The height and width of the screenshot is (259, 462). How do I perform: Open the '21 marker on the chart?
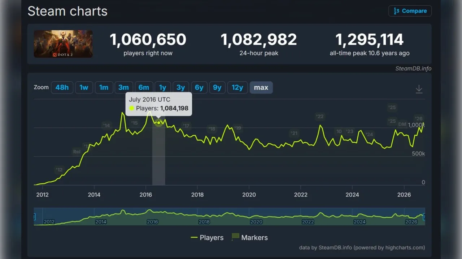coord(294,133)
